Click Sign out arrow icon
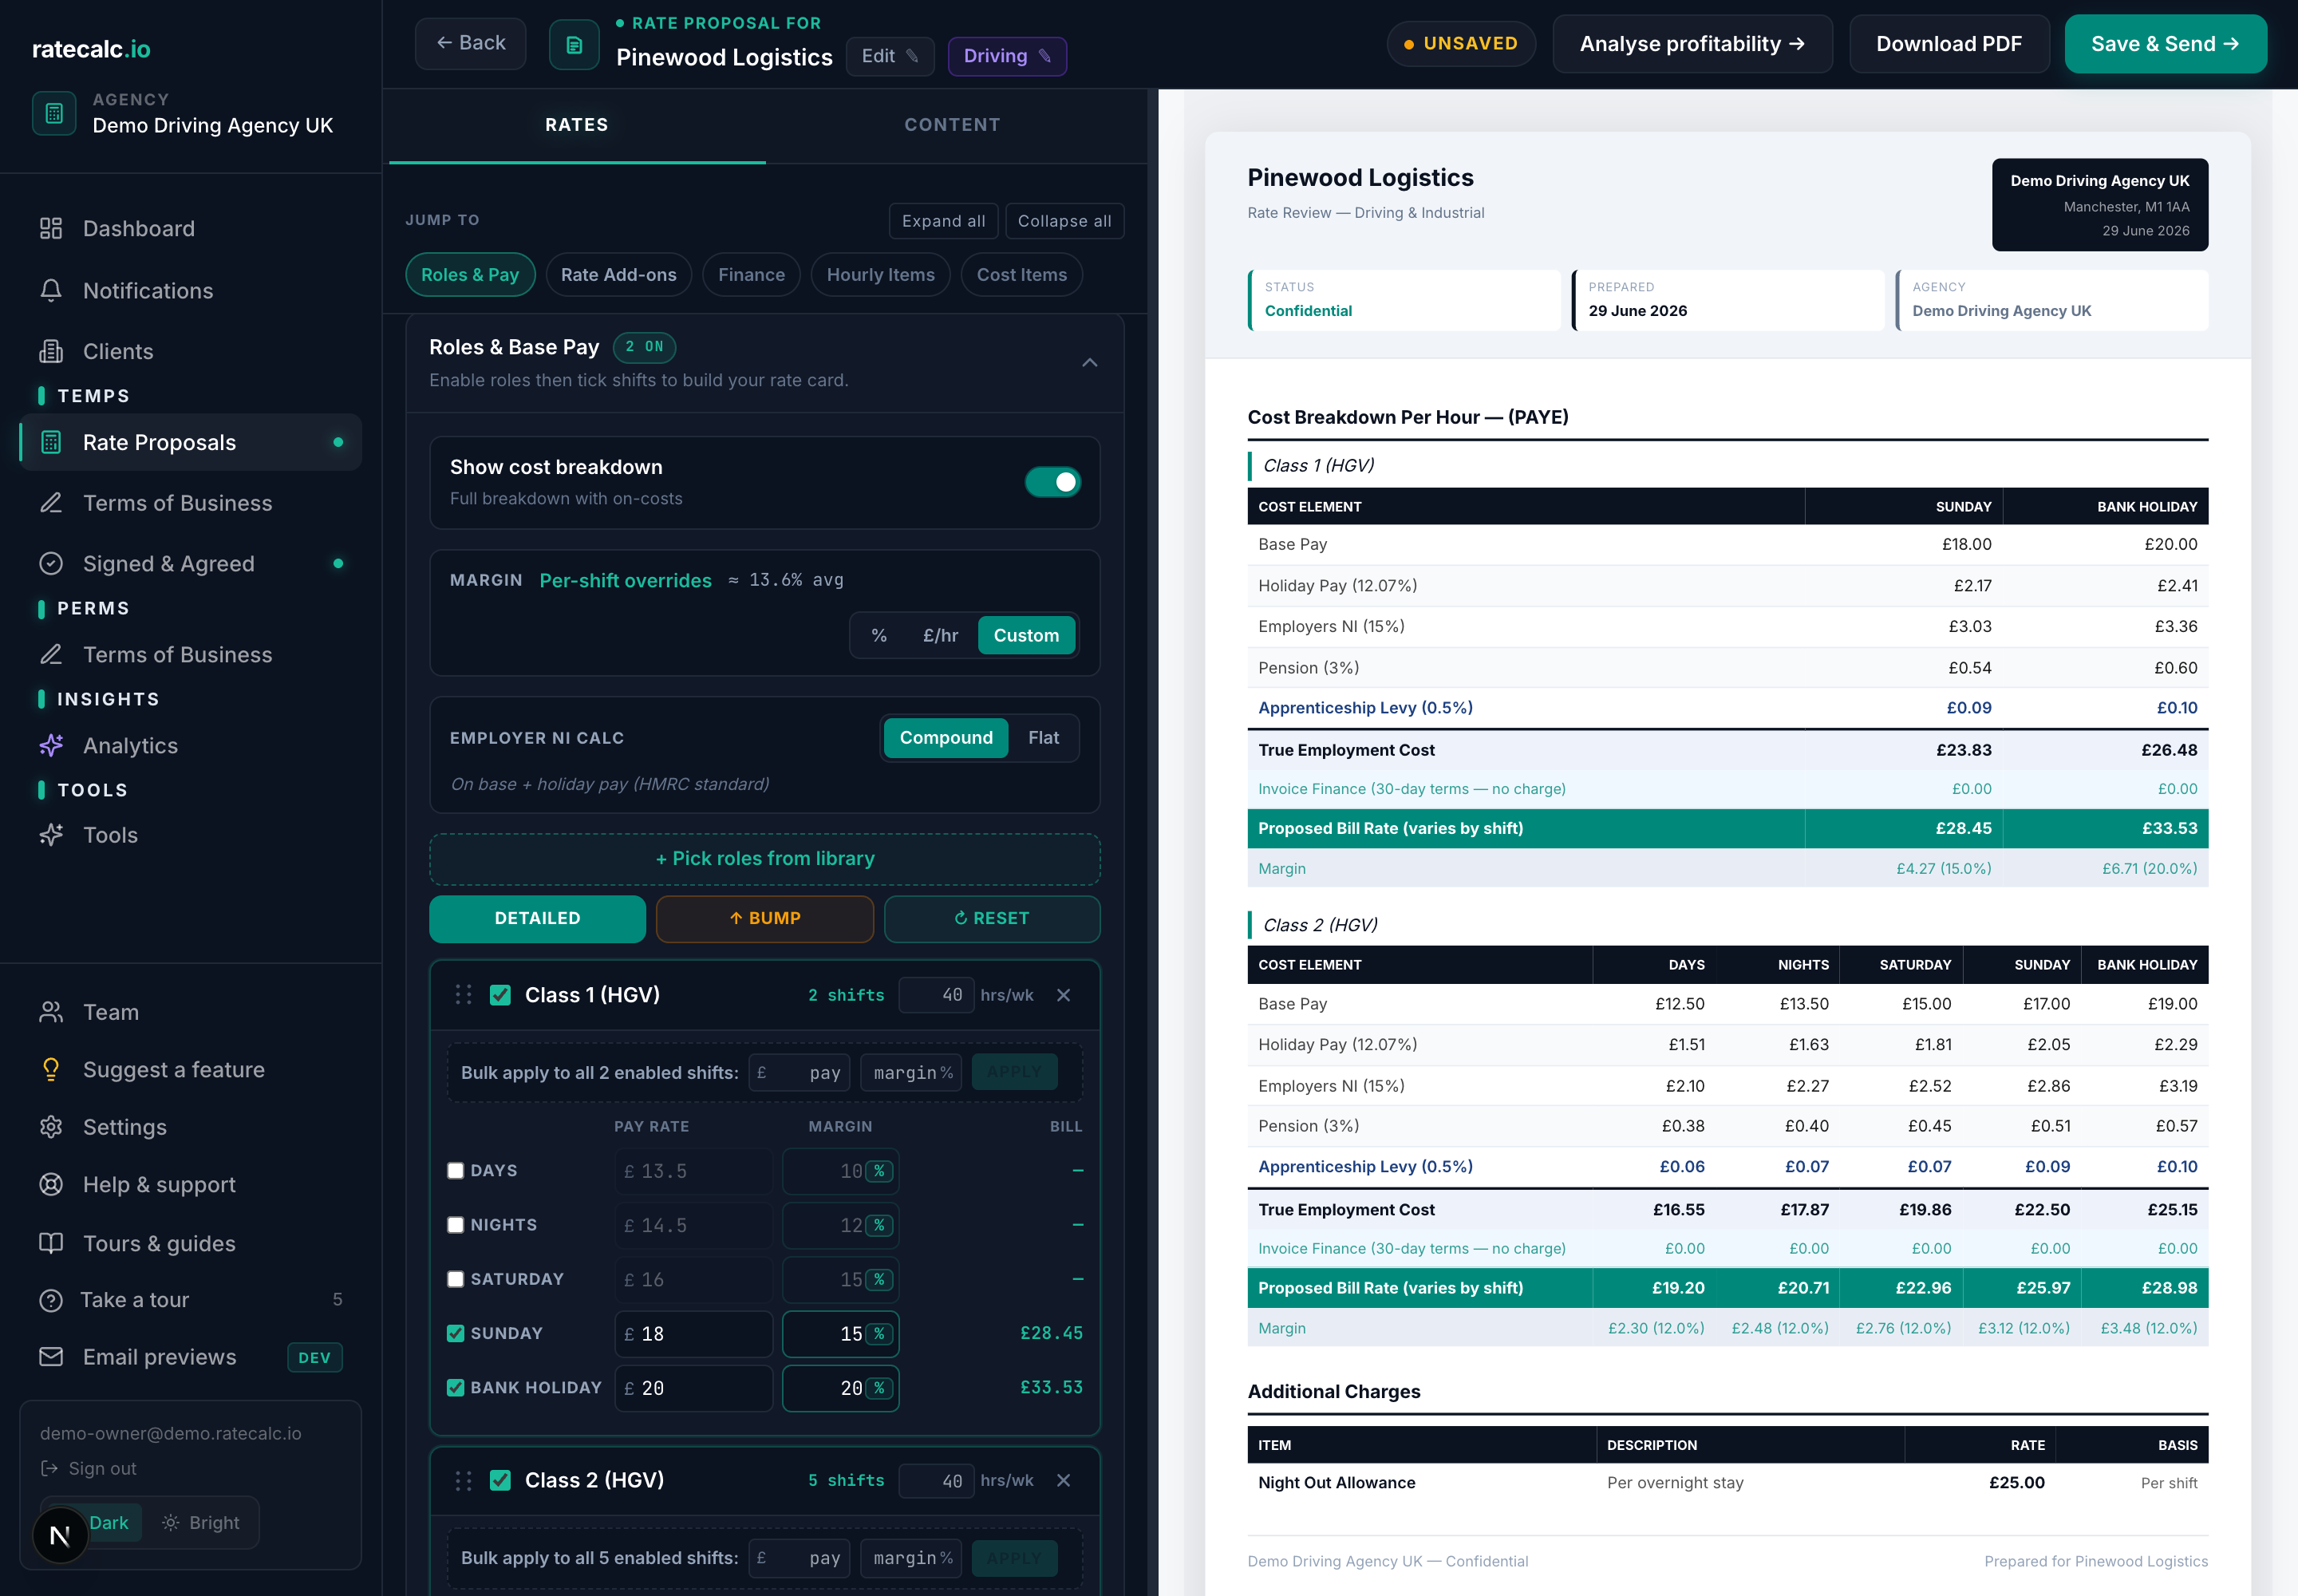The height and width of the screenshot is (1596, 2298). point(49,1468)
